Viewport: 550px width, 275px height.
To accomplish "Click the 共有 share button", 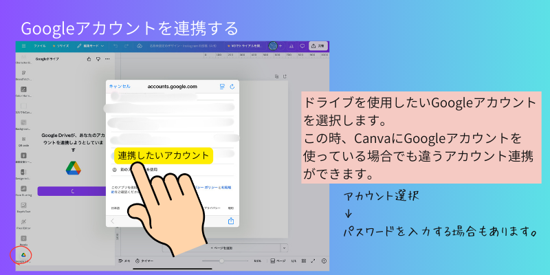I will pyautogui.click(x=318, y=46).
